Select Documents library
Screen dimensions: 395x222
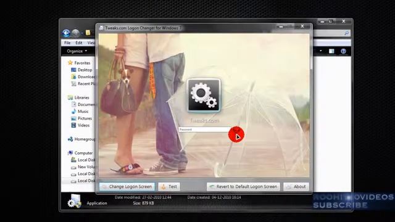point(86,104)
